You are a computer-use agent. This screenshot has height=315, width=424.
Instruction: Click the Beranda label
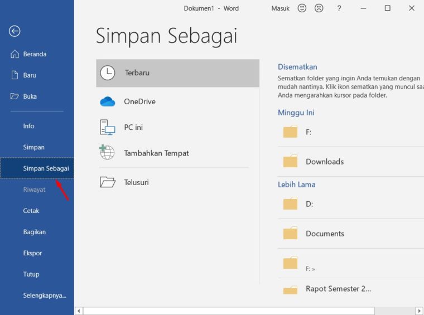point(35,54)
